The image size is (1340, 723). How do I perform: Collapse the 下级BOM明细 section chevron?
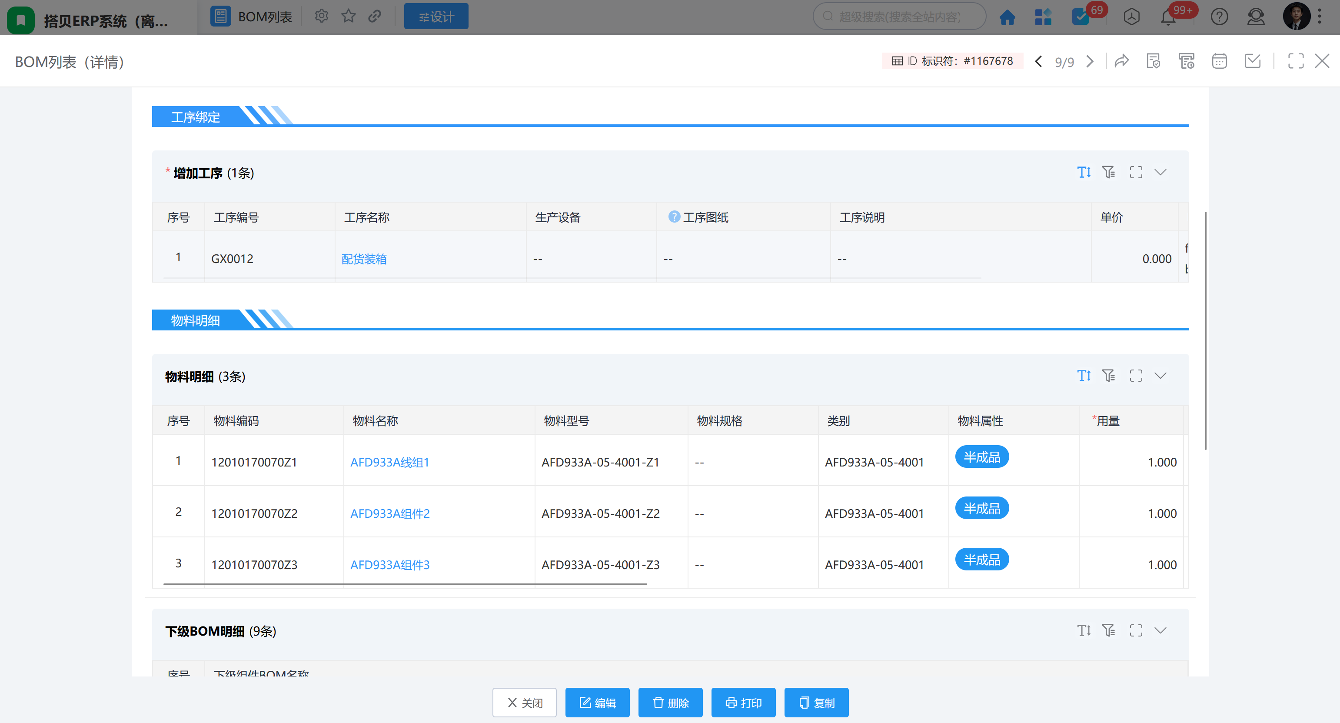point(1160,630)
